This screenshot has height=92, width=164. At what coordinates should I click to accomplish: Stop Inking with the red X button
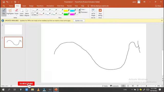(x=100, y=12)
